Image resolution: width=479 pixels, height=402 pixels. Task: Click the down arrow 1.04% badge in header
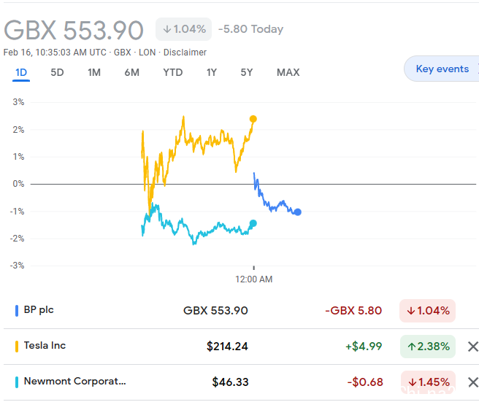point(183,29)
